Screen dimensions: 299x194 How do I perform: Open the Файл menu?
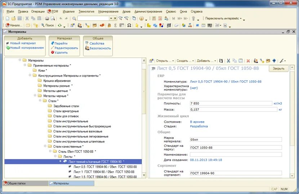click(x=10, y=12)
